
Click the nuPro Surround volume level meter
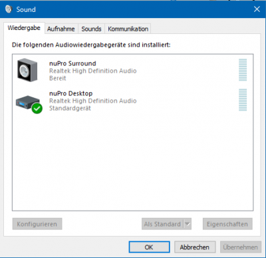(x=243, y=70)
